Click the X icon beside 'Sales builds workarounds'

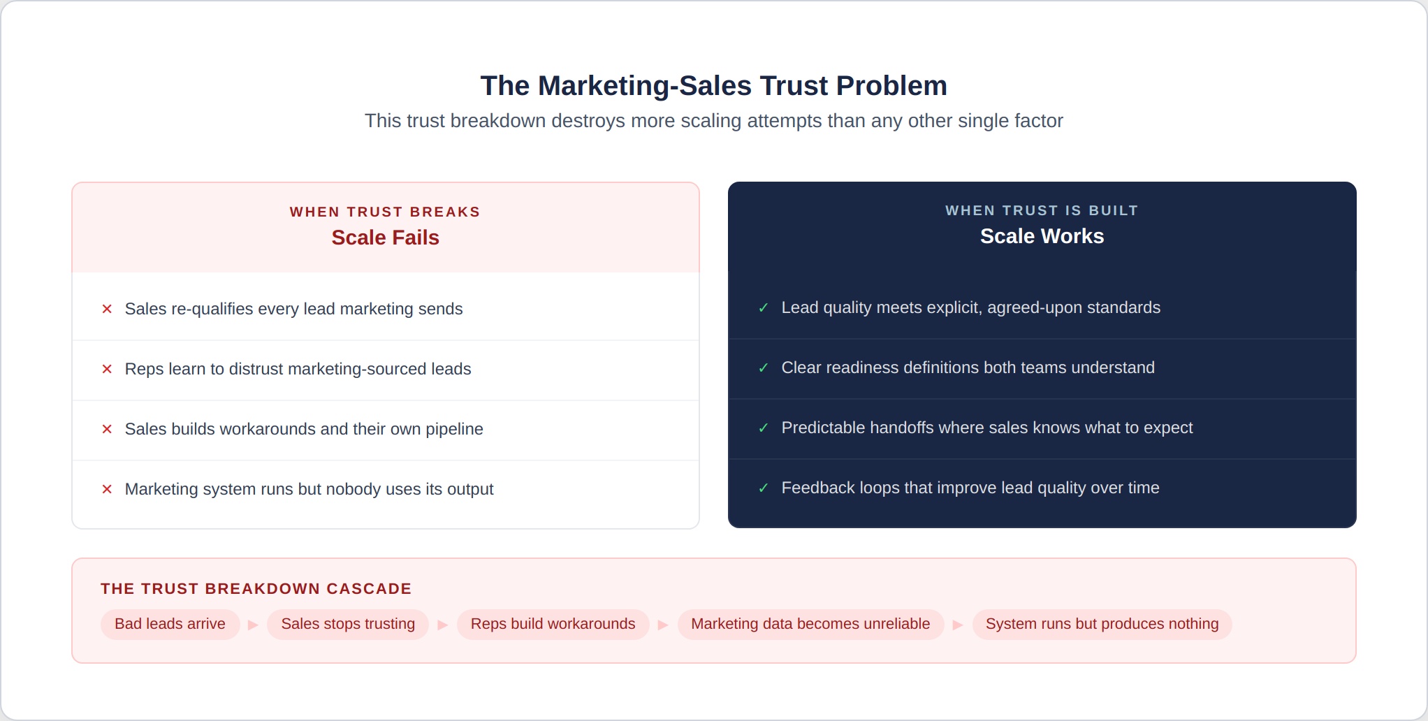tap(107, 429)
